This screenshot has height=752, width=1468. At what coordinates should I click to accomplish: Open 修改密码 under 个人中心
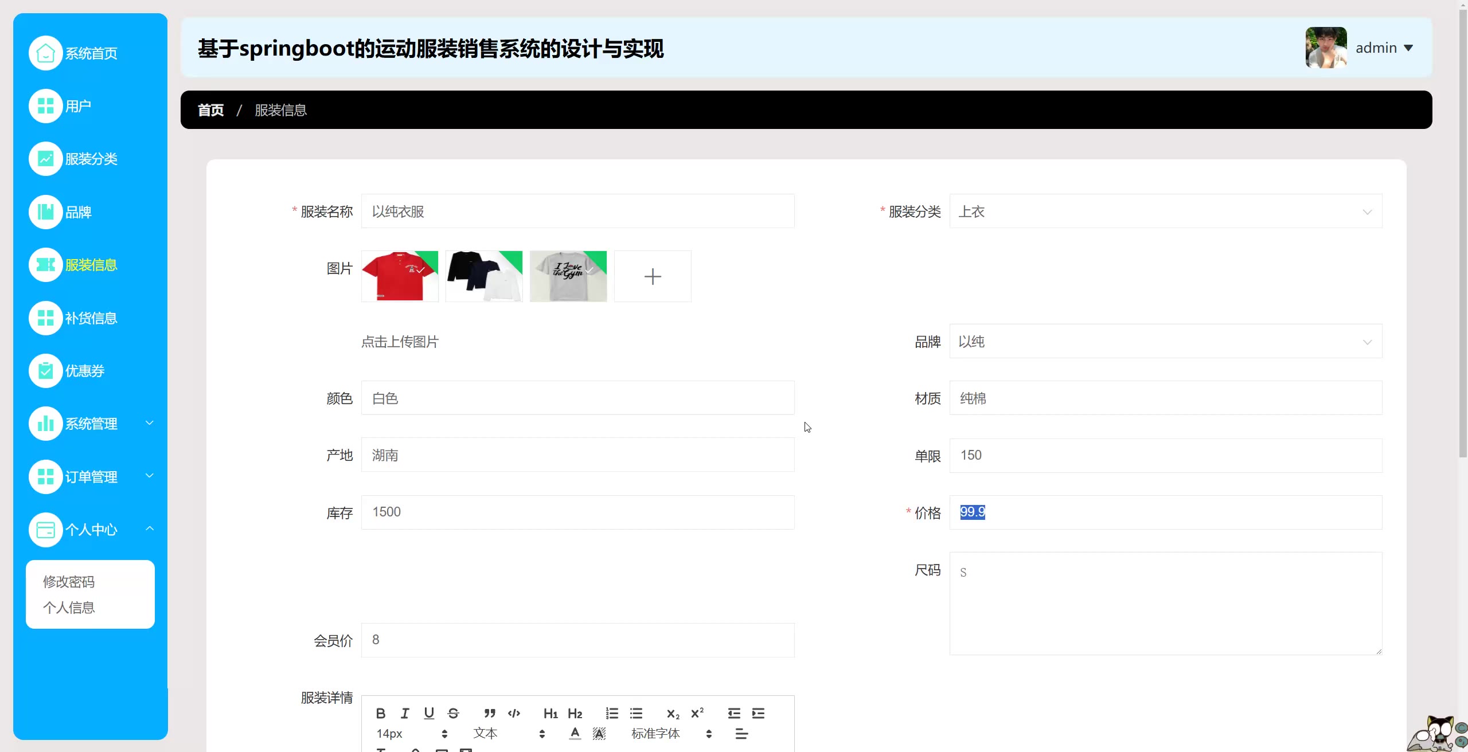69,582
